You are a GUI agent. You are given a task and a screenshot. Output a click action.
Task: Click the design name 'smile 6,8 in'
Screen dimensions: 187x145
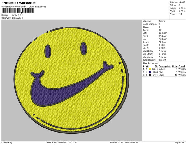18,15
